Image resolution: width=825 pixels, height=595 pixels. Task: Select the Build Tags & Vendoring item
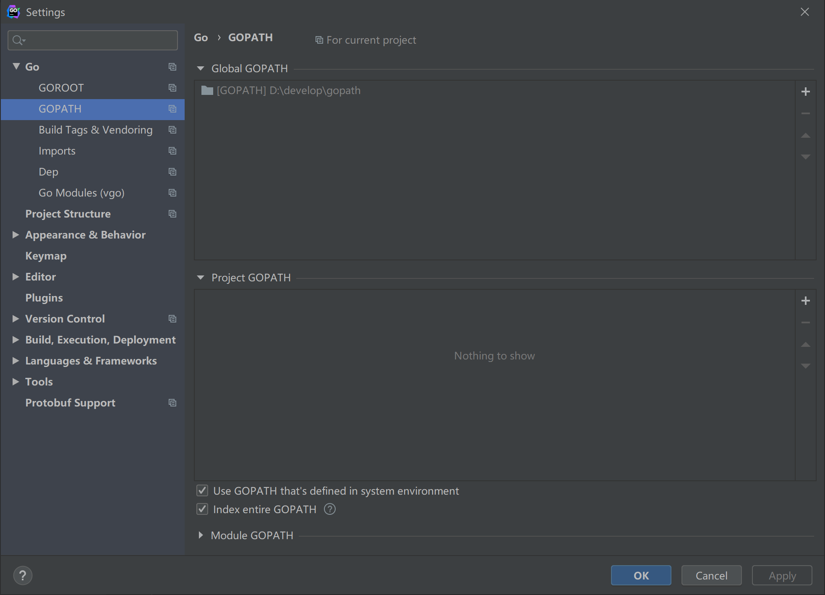95,130
